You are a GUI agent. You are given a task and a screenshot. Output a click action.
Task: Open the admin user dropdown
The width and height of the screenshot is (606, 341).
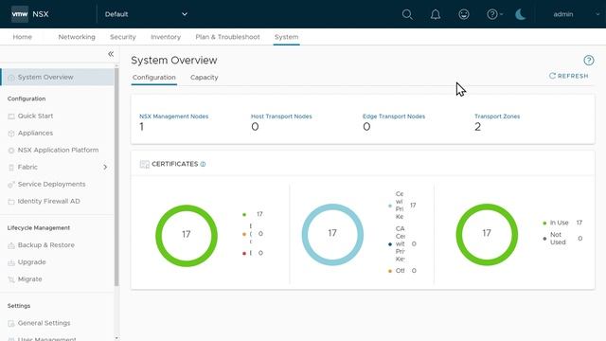click(576, 14)
